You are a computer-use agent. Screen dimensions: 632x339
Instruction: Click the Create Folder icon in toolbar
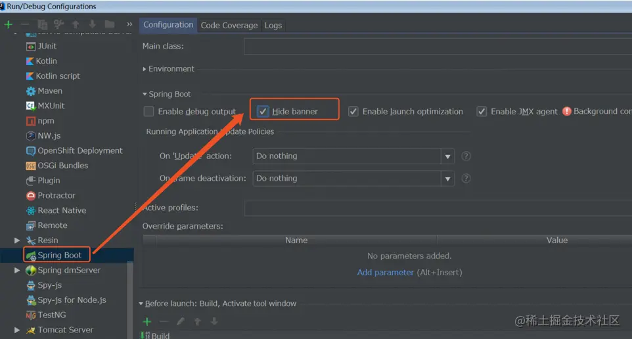pos(109,24)
